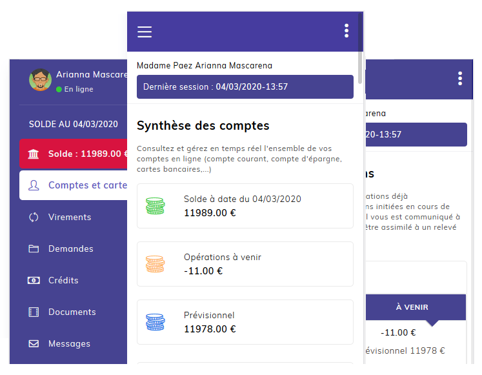Click the orange coins Opérations à venir icon
The width and height of the screenshot is (482, 375).
pos(155,264)
